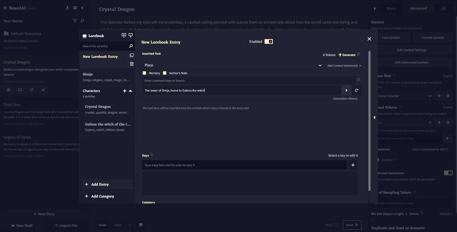Add a new entry to Characters category
The height and width of the screenshot is (232, 457).
[x=125, y=91]
